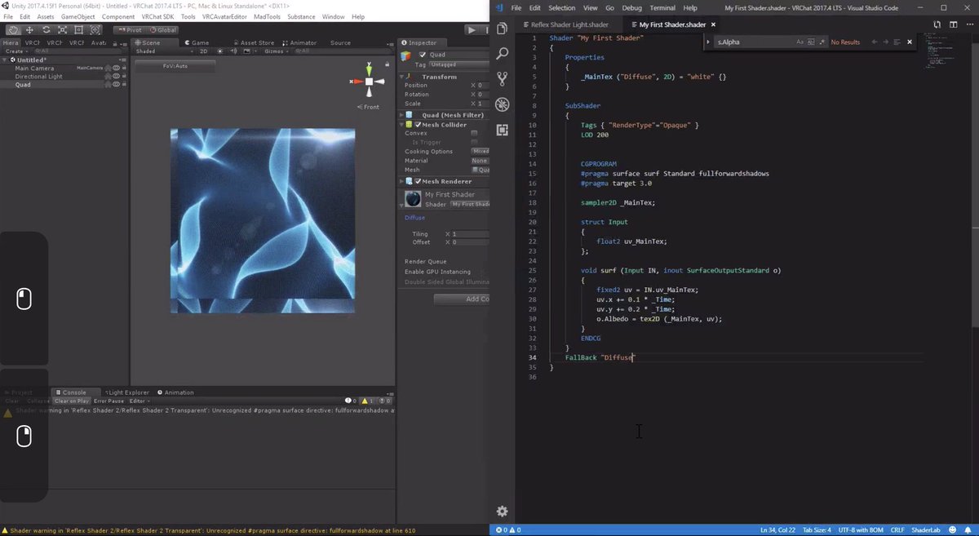Enable Match Case in find widget
Screen dimensions: 979x536
tap(800, 42)
